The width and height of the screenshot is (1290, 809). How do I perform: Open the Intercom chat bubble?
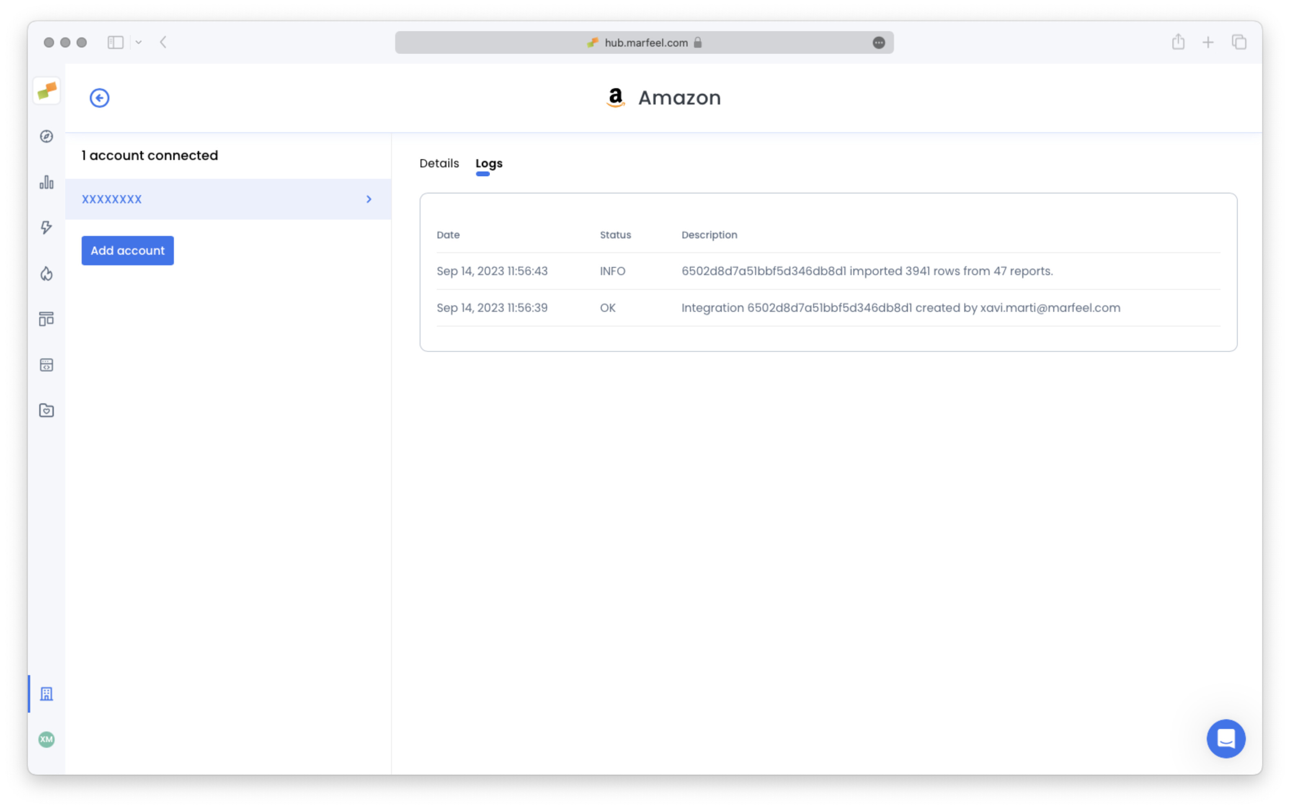(1226, 739)
